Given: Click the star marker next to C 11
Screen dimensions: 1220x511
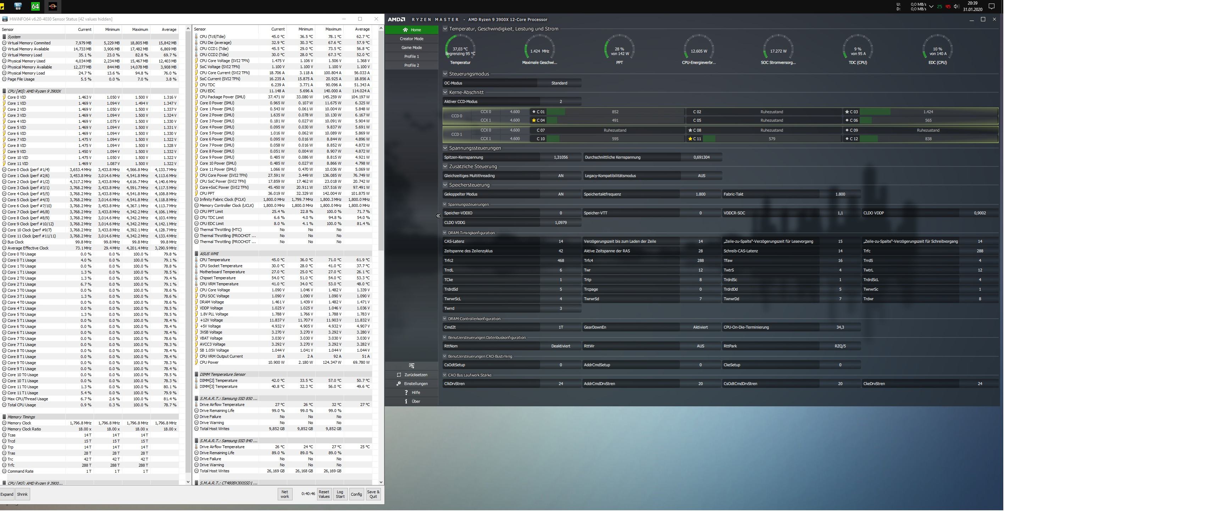Looking at the screenshot, I should point(690,139).
